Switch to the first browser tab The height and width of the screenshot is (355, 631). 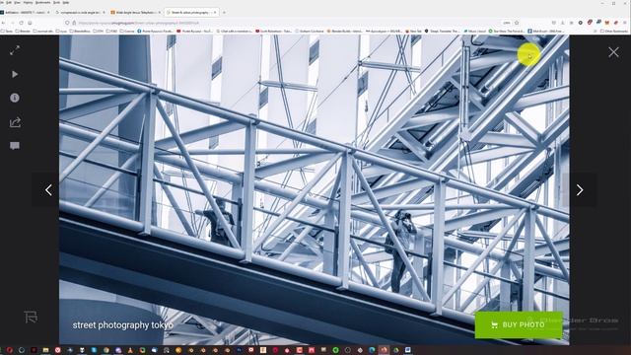coord(25,13)
